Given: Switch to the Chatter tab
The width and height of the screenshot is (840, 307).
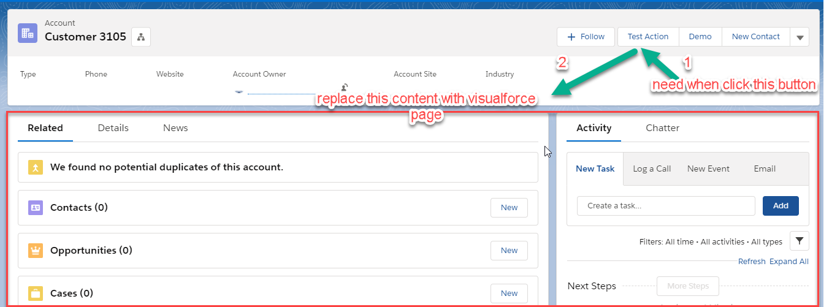Looking at the screenshot, I should click(663, 128).
